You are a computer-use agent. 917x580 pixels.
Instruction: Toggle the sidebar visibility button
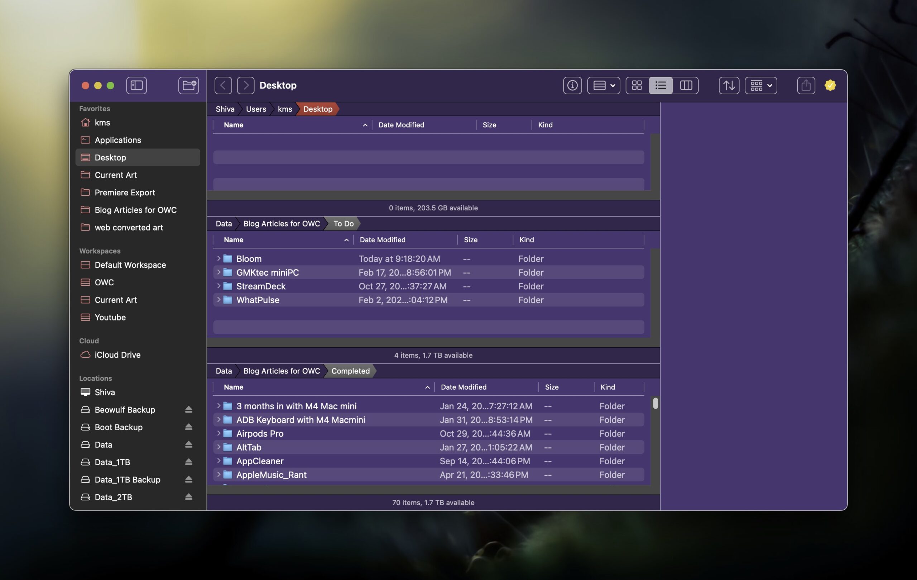click(x=136, y=85)
